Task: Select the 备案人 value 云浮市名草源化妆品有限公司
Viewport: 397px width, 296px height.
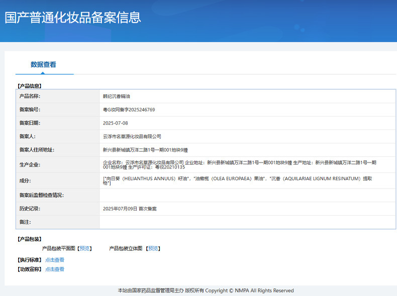Action: [x=132, y=136]
